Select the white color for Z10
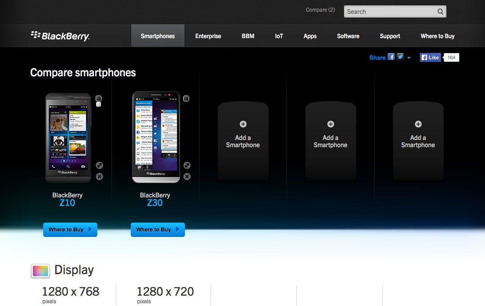Viewport: 485px width, 306px height. click(x=98, y=105)
